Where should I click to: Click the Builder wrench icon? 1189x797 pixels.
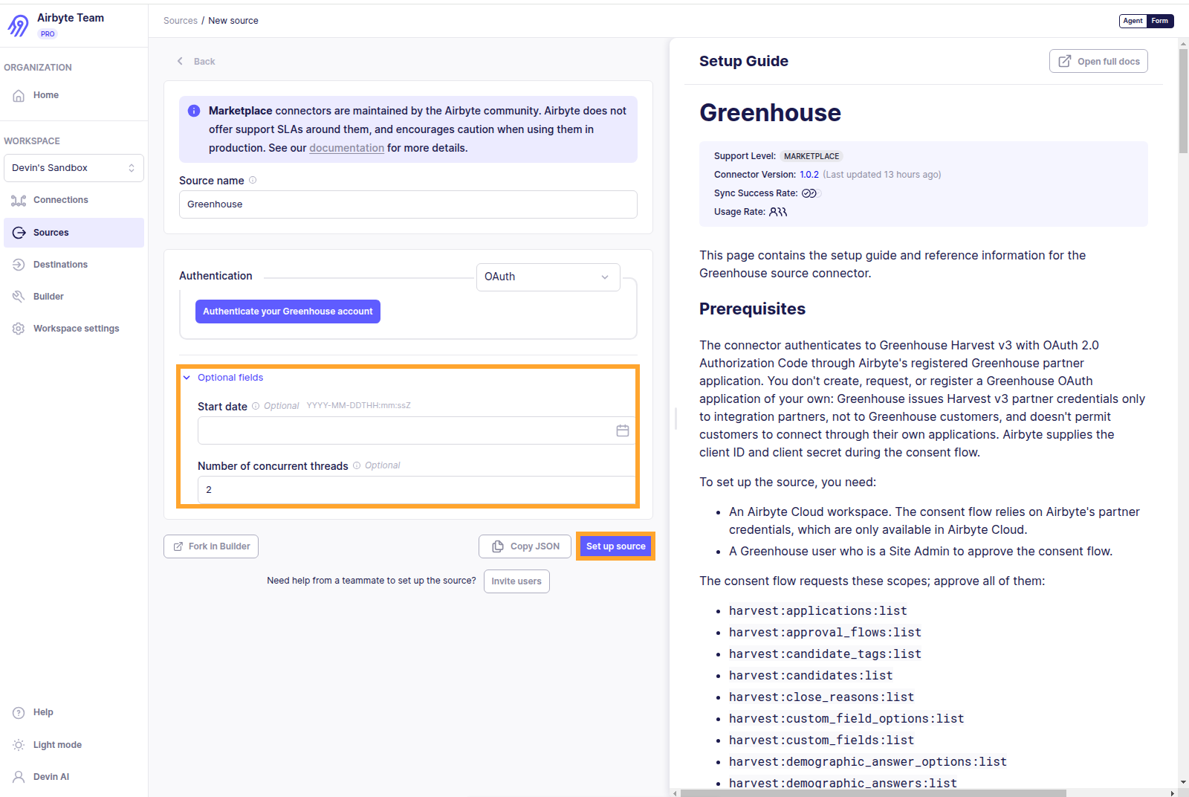coord(19,297)
